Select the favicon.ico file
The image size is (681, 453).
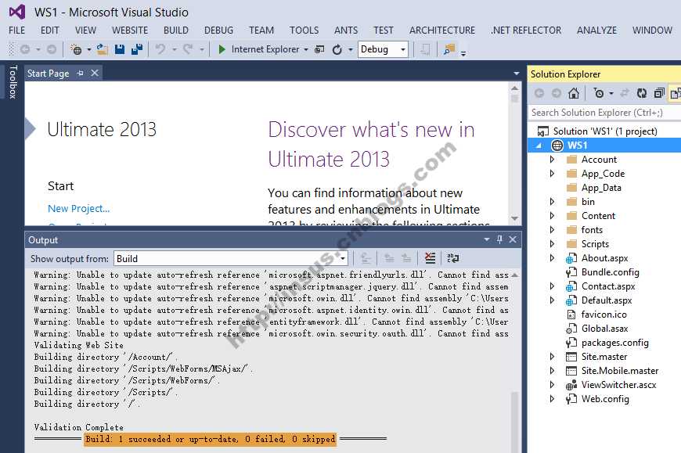[604, 315]
